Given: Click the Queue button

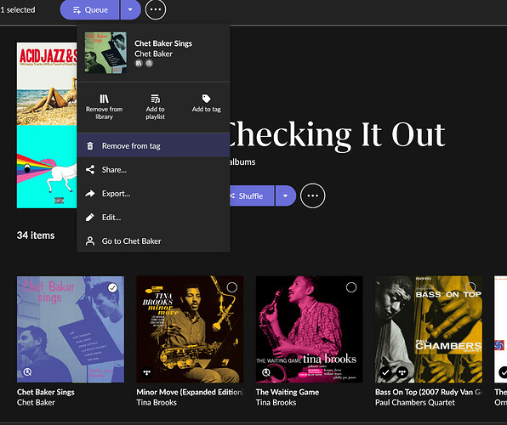Looking at the screenshot, I should point(90,9).
